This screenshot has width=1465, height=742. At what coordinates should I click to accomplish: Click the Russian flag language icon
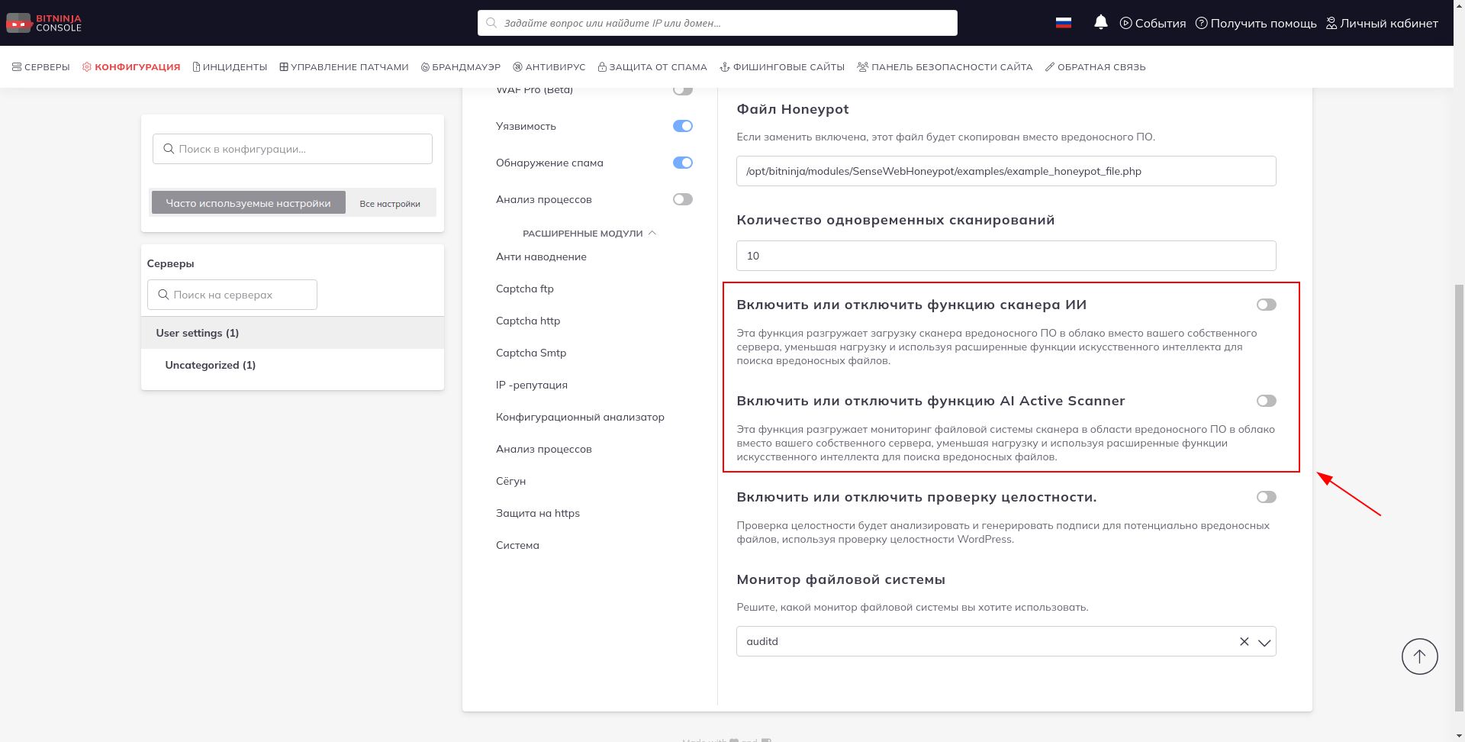(1063, 23)
